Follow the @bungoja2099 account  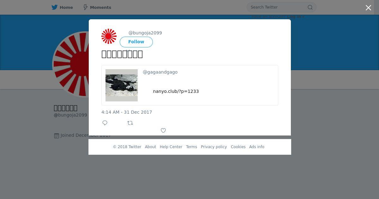point(136,42)
